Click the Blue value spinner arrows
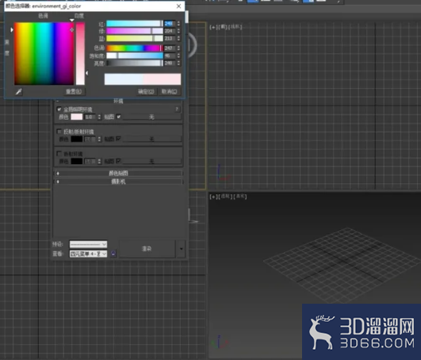Screen dimensions: 421x360 [178, 38]
